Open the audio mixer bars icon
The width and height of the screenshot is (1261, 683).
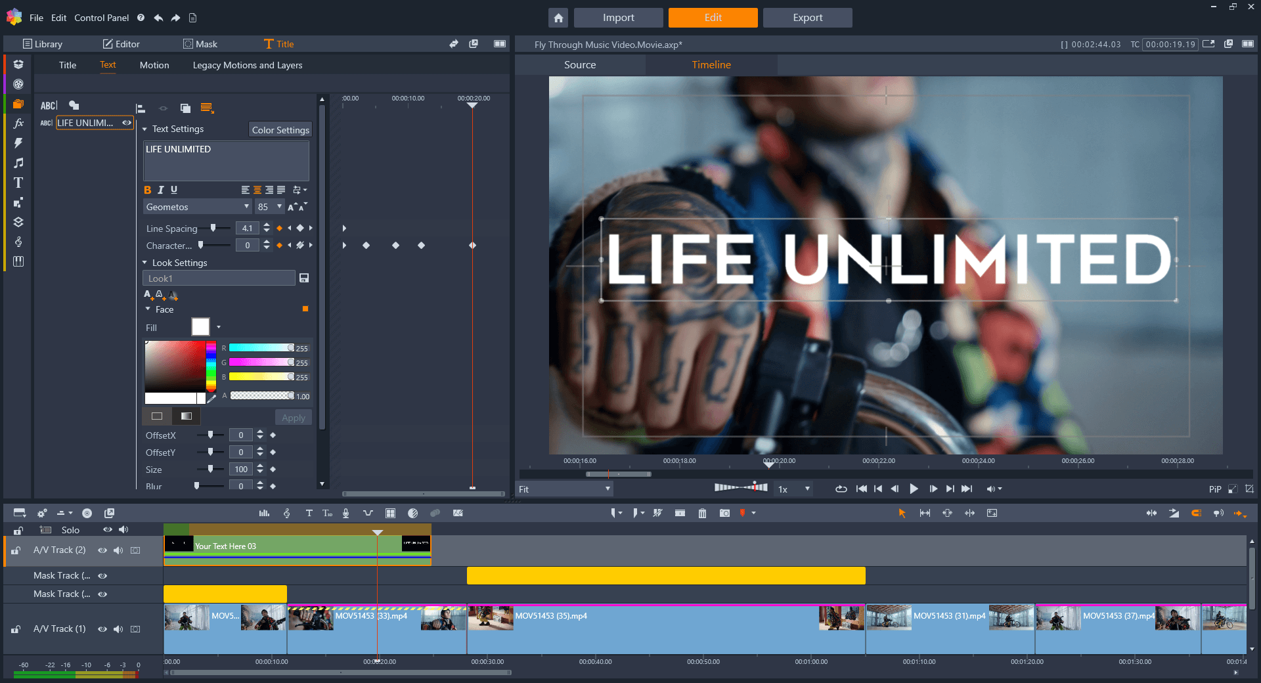[264, 513]
